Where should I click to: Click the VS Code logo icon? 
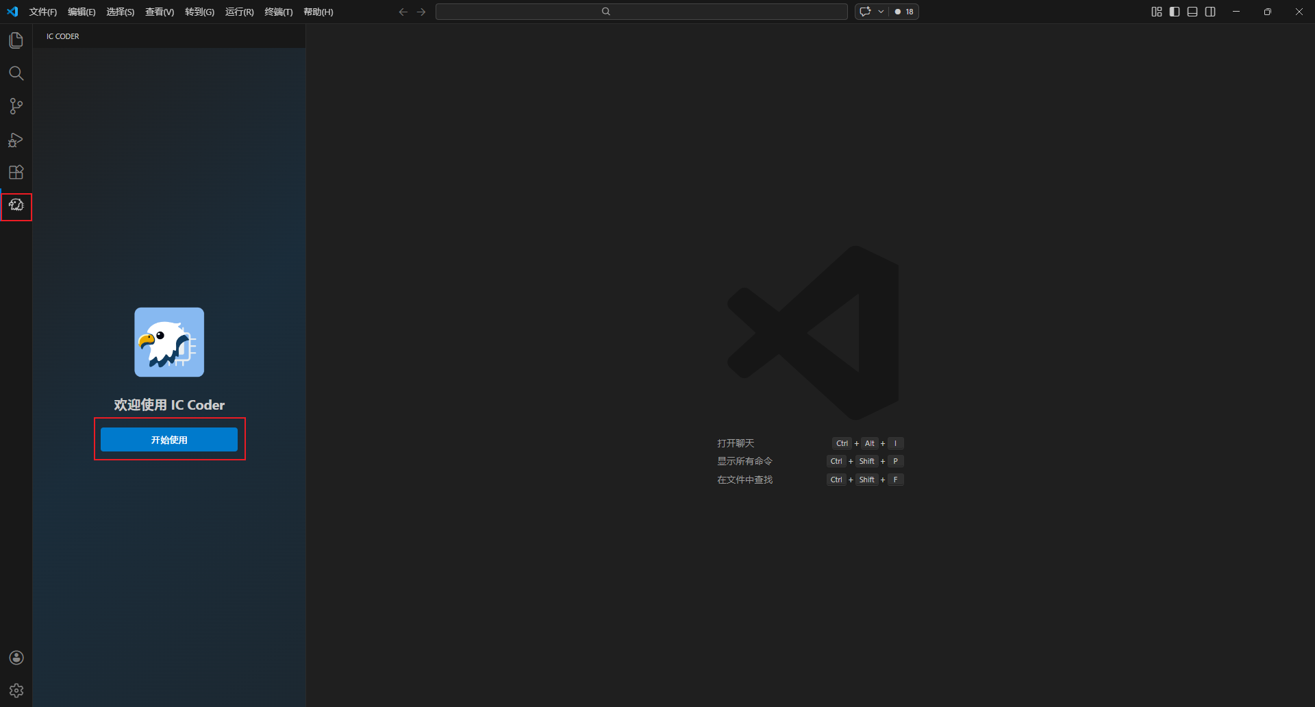click(x=12, y=12)
